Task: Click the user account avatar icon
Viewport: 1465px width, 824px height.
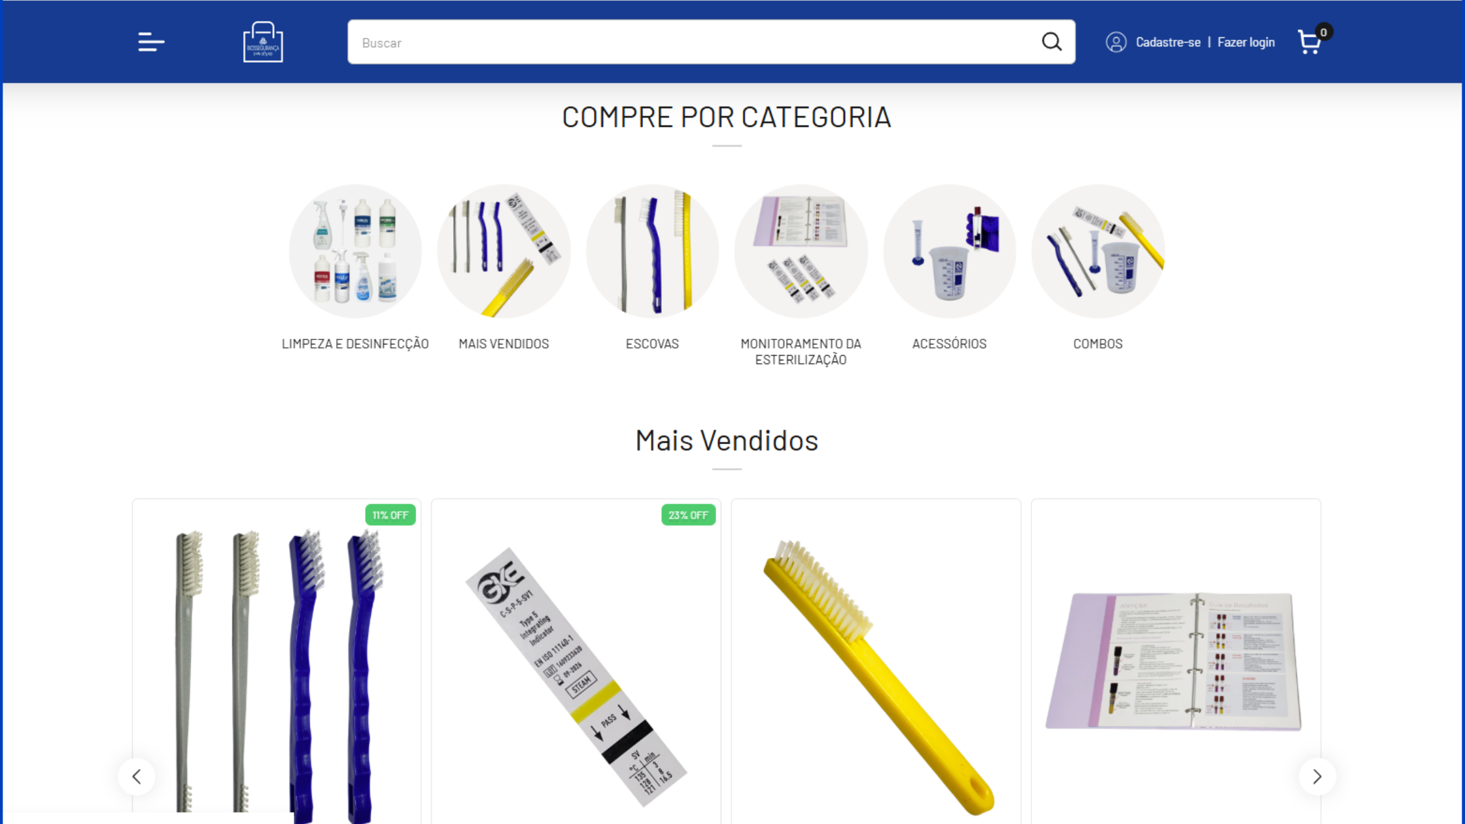Action: point(1116,42)
